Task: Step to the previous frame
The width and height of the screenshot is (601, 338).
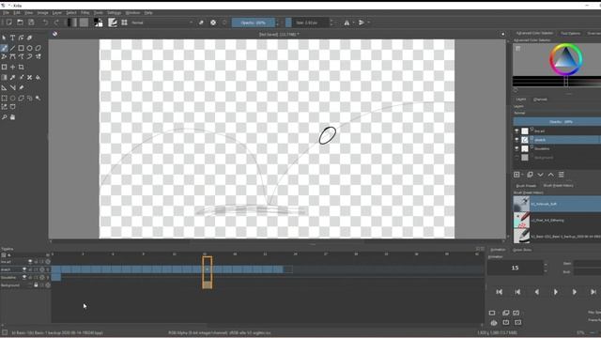Action: click(536, 292)
